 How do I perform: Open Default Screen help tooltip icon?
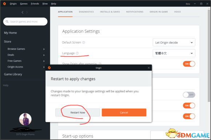pyautogui.click(x=84, y=42)
